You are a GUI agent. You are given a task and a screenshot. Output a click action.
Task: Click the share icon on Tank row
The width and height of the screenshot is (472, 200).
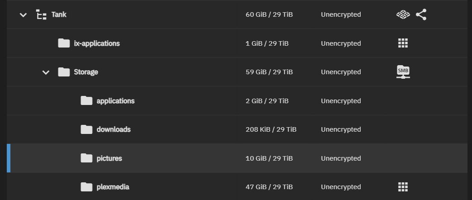[x=421, y=15]
